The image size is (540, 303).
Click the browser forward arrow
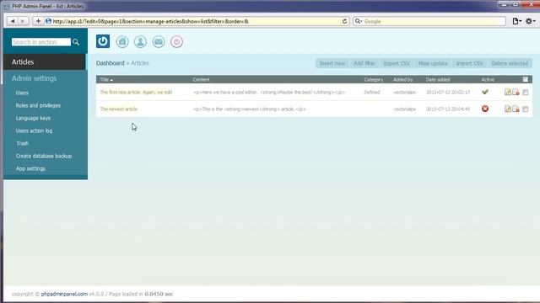(x=23, y=21)
